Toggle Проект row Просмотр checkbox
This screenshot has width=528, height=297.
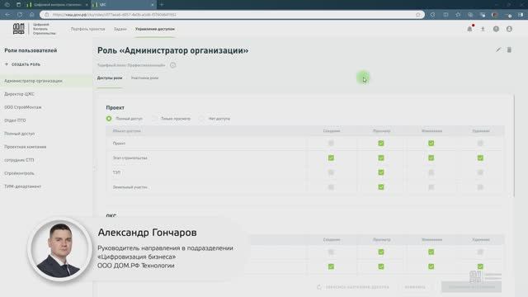click(x=381, y=144)
